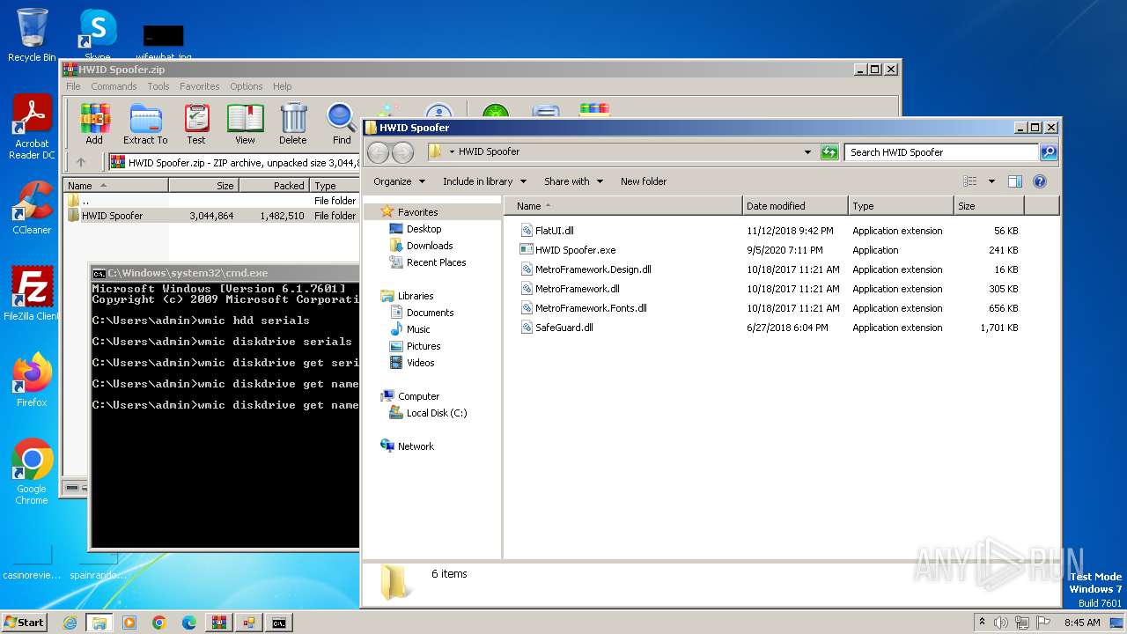Open WinRAR Favorites menu
This screenshot has width=1127, height=634.
200,86
